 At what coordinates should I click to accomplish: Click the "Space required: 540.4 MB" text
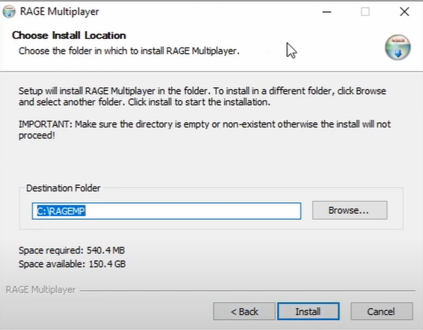pos(72,250)
